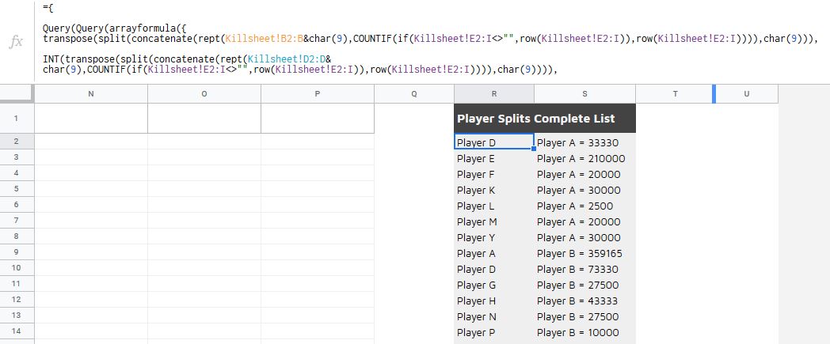
Task: Click empty cell O1
Action: (x=204, y=119)
